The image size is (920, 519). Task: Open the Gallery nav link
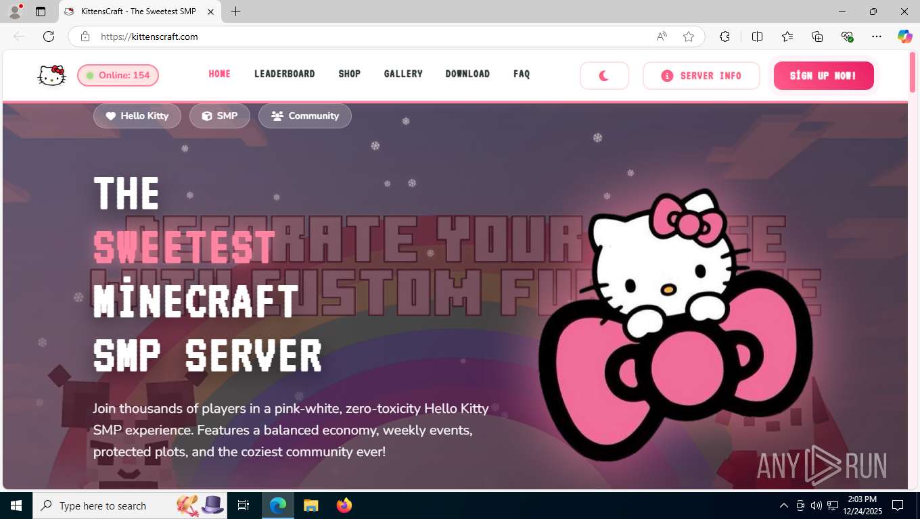403,74
